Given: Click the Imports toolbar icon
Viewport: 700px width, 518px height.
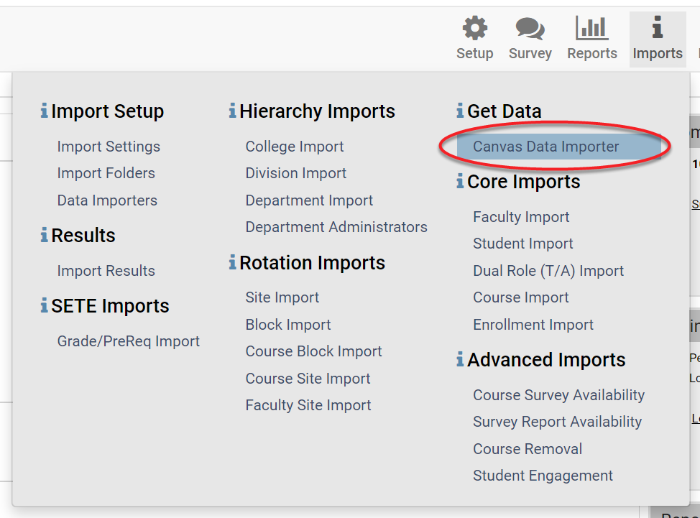Looking at the screenshot, I should point(657,29).
